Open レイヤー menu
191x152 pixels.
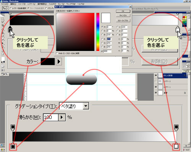pyautogui.click(x=31, y=4)
